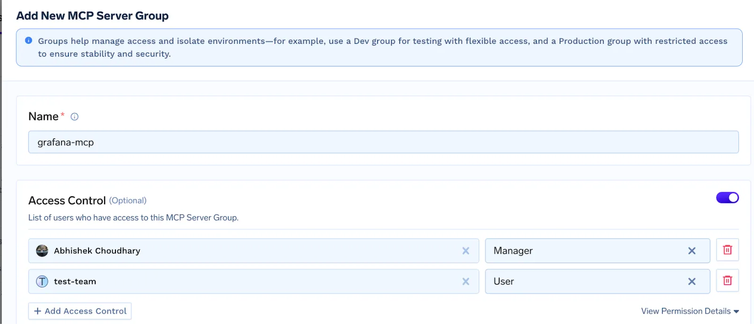Screen dimensions: 754x324
Task: Click the Name field containing grafana-mcp
Action: (383, 142)
